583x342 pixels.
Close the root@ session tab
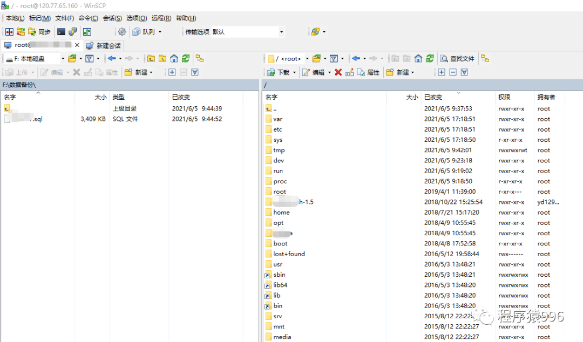77,45
